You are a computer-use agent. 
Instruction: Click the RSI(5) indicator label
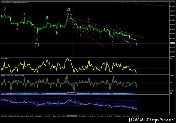click(x=5, y=58)
